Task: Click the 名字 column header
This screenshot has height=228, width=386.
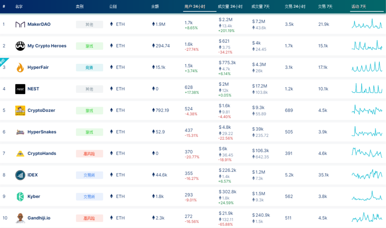Action: pyautogui.click(x=19, y=6)
